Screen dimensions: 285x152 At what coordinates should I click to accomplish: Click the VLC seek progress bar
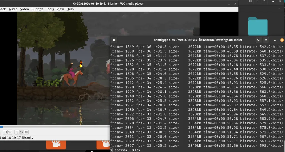(x=55, y=127)
